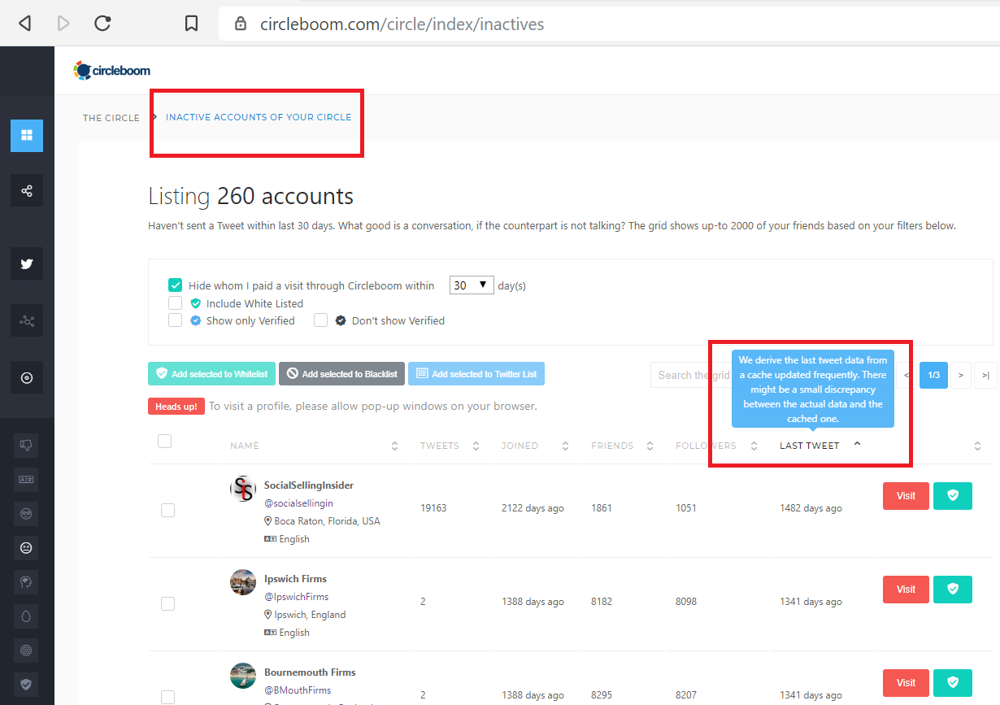
Task: Tick the select-all header checkbox
Action: 164,442
